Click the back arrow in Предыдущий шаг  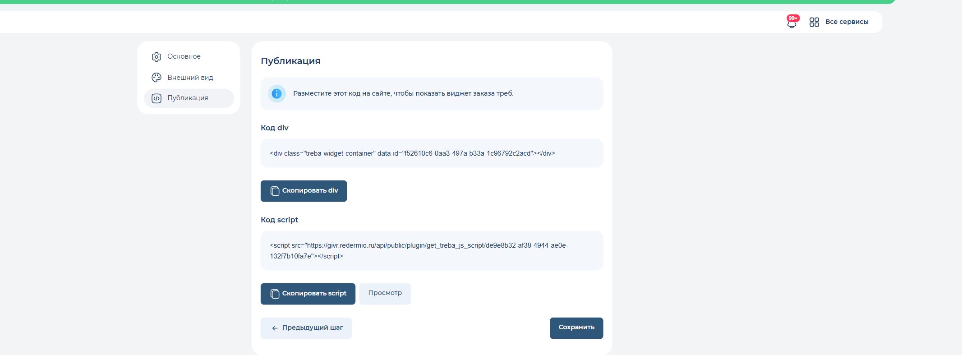[x=275, y=328]
